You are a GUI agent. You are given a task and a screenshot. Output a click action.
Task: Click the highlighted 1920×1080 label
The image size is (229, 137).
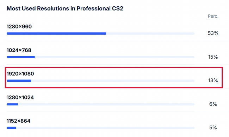20,74
